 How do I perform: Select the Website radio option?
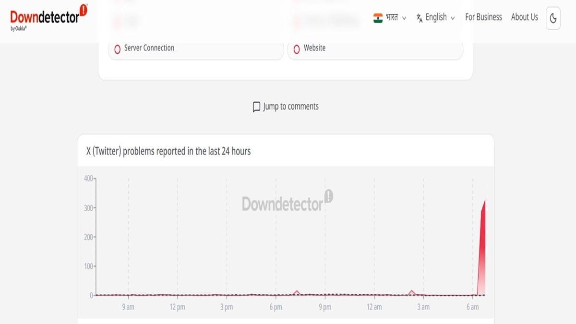point(297,49)
